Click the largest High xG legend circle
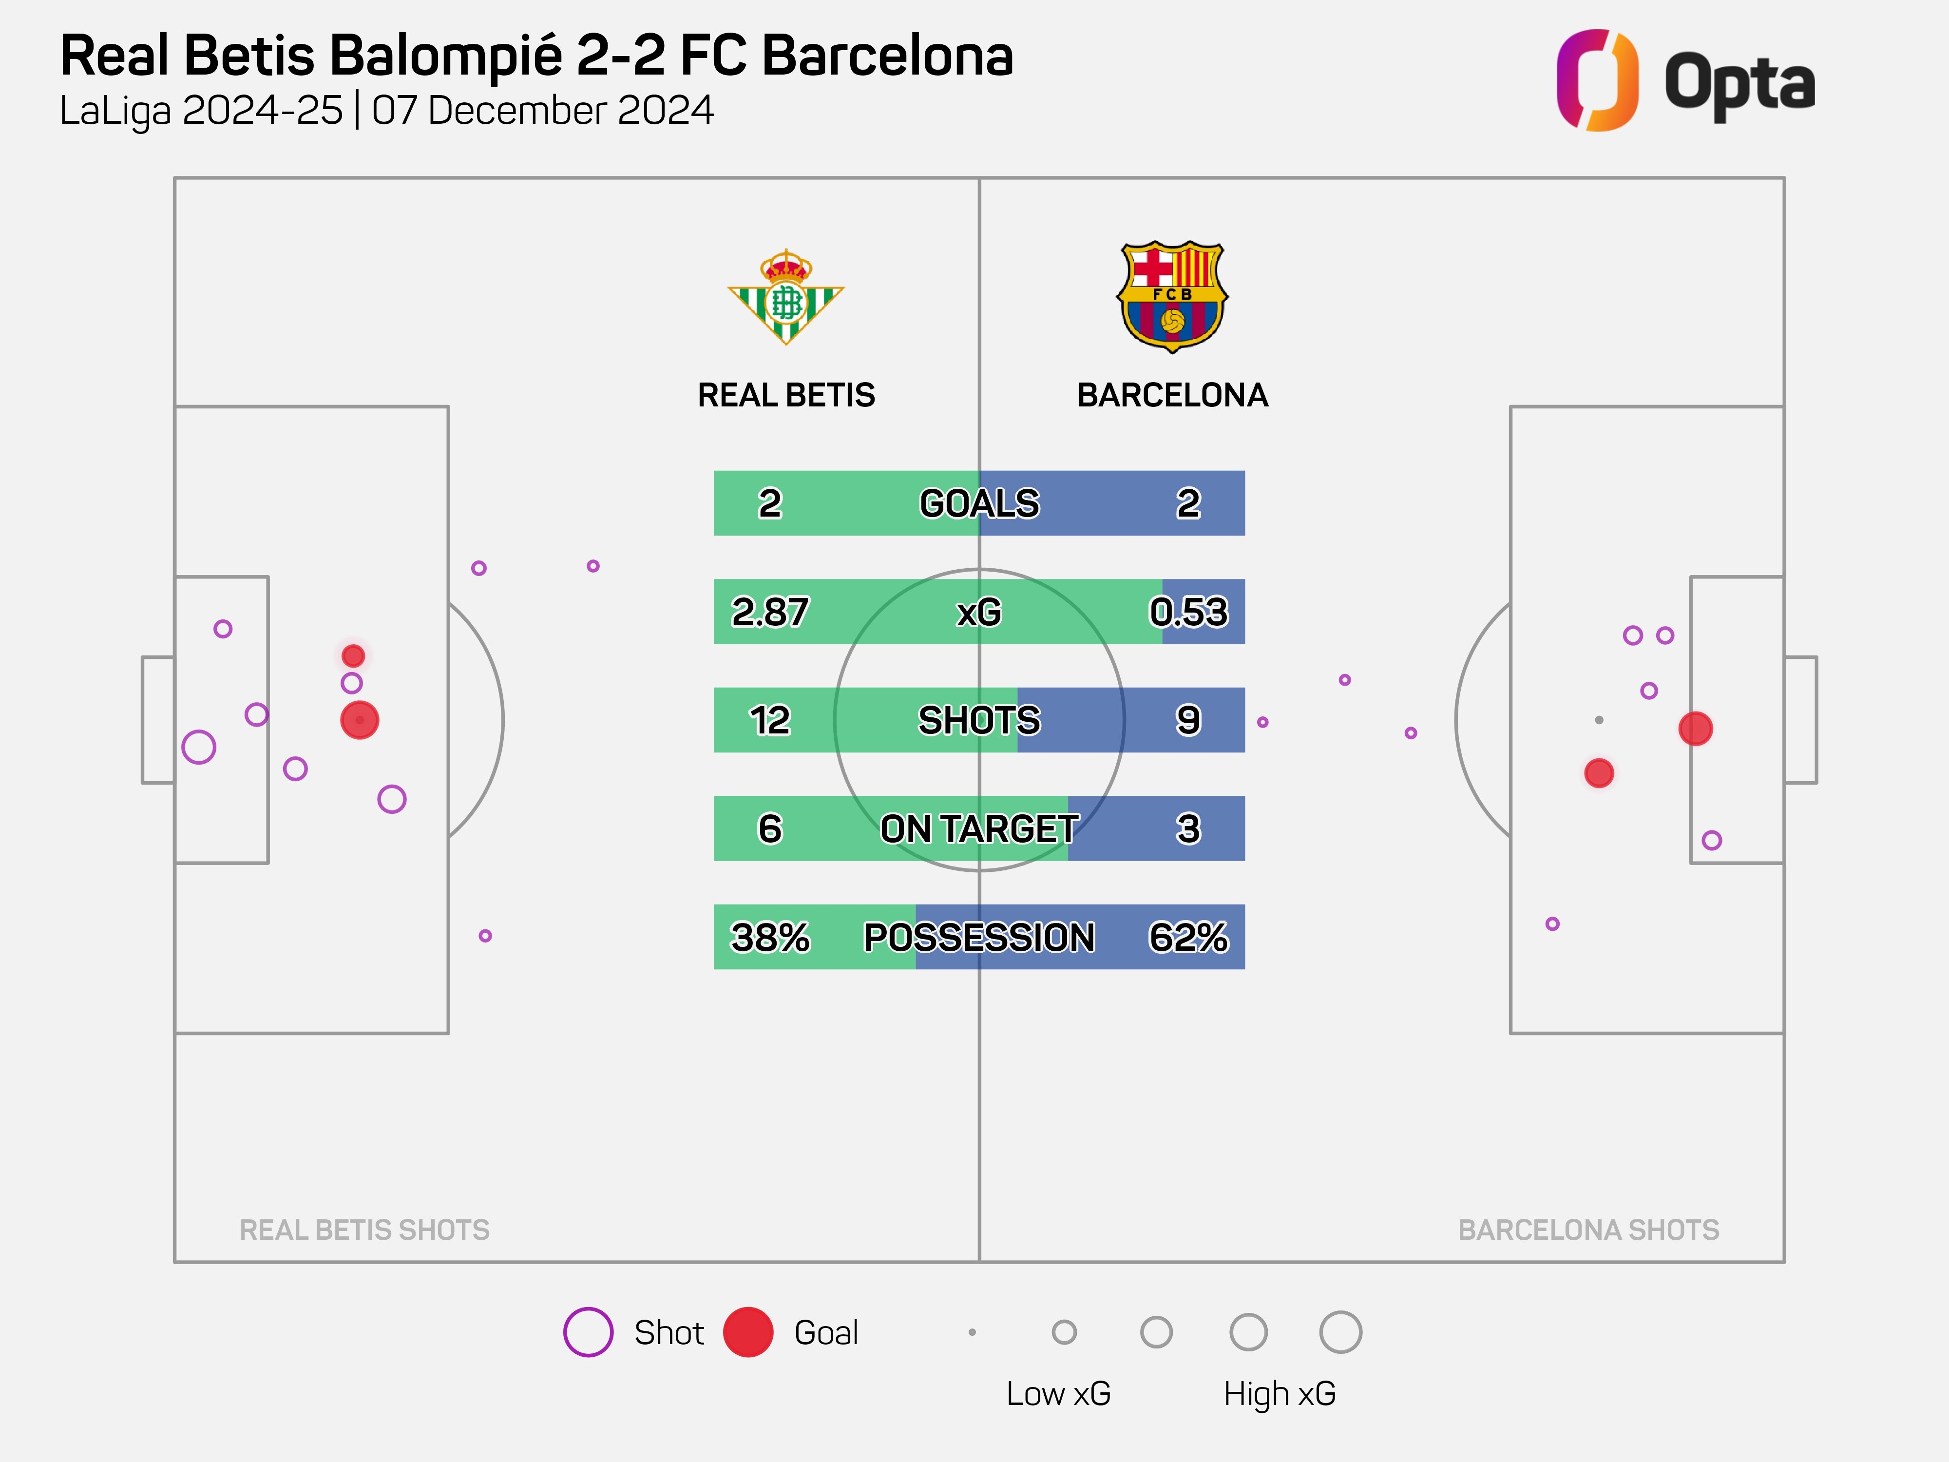Image resolution: width=1949 pixels, height=1462 pixels. [x=1340, y=1331]
